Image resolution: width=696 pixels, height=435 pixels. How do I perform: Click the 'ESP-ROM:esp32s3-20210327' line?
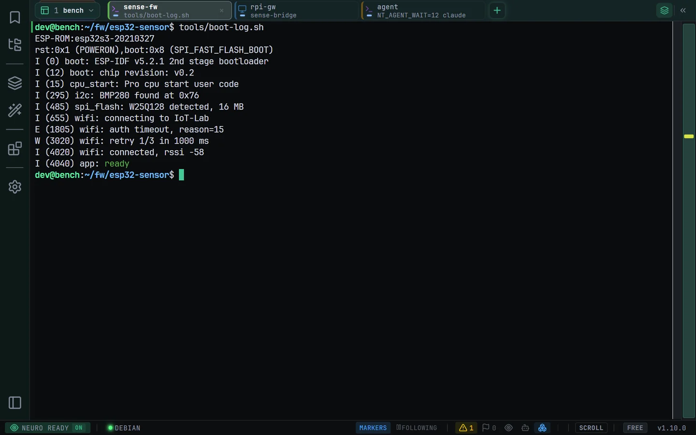point(95,39)
